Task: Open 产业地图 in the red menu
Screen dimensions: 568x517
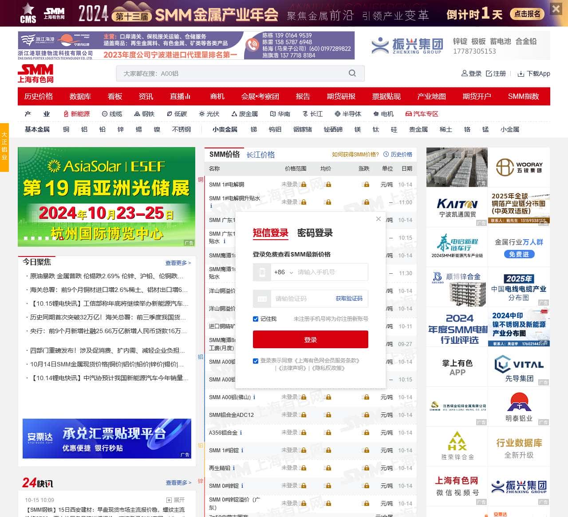Action: [431, 97]
